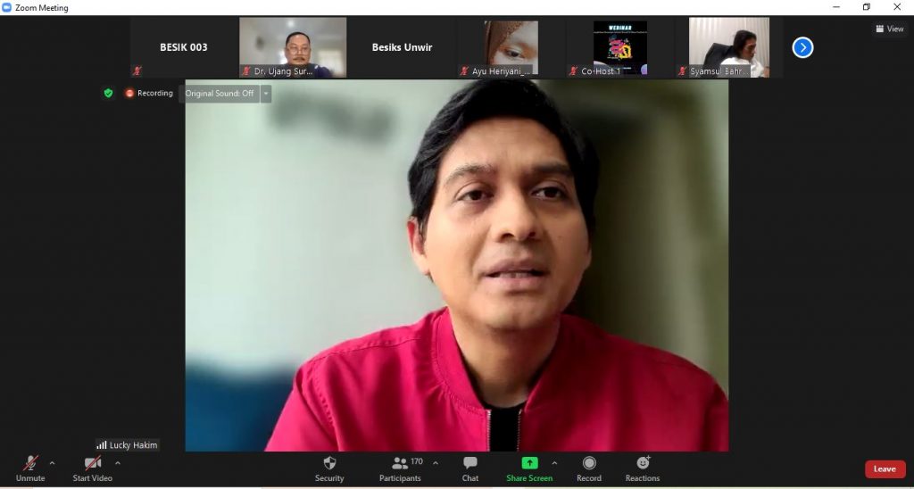Viewport: 914px width, 489px height.
Task: Expand the Share Screen options caret
Action: coord(554,463)
